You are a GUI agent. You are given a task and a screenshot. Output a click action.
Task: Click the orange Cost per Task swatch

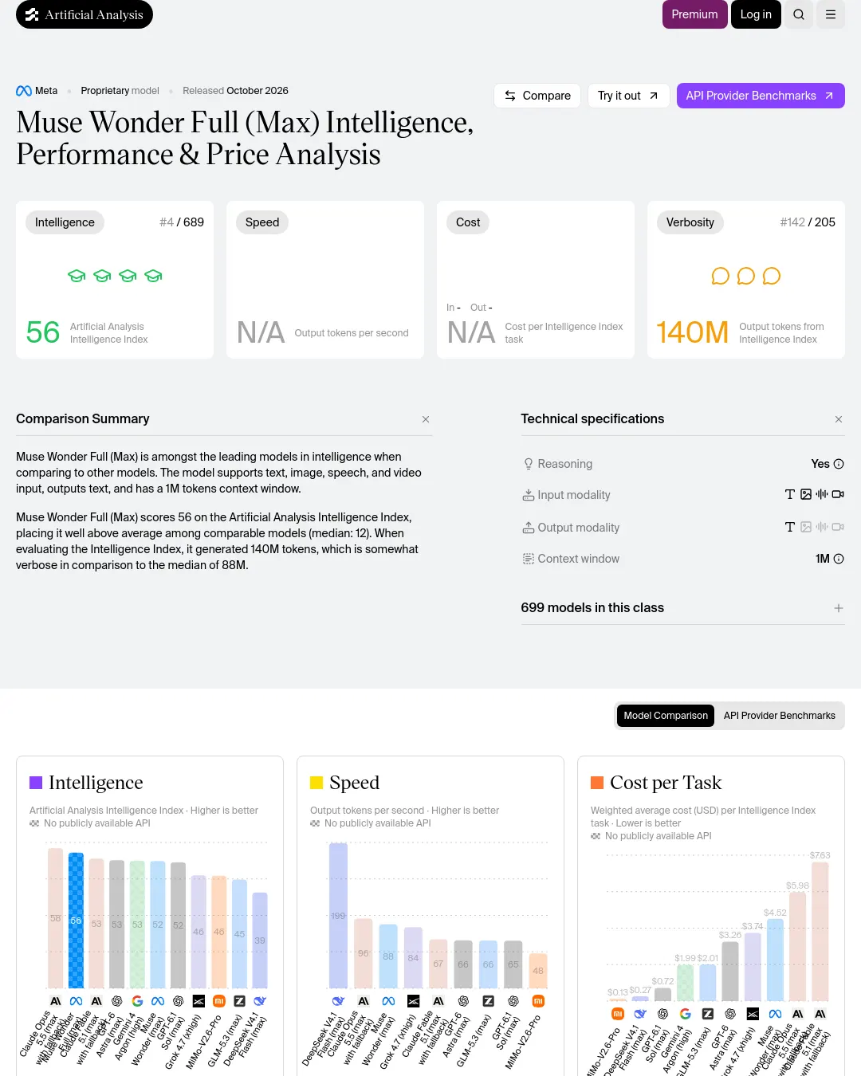pos(597,783)
